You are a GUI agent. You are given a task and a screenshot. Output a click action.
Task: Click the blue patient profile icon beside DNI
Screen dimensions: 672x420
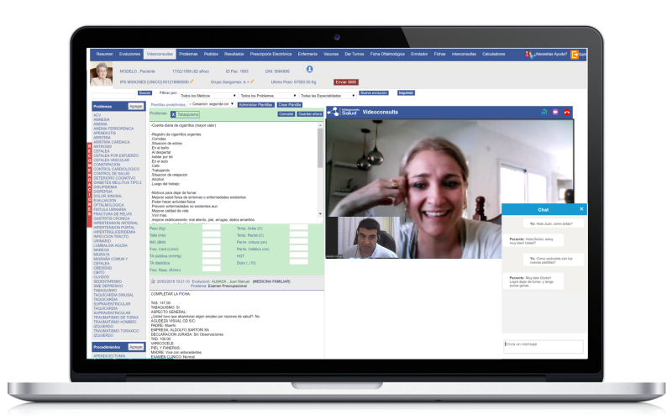309,69
